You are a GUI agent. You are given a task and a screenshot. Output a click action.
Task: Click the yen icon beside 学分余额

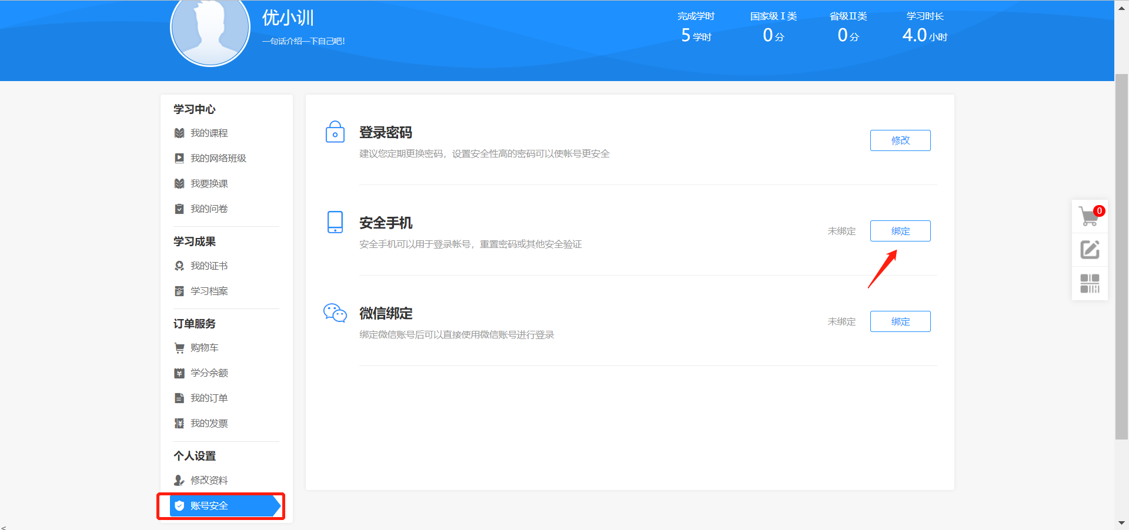179,373
